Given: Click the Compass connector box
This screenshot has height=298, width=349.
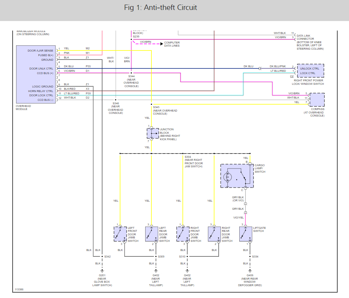Looking at the screenshot, I should [317, 100].
